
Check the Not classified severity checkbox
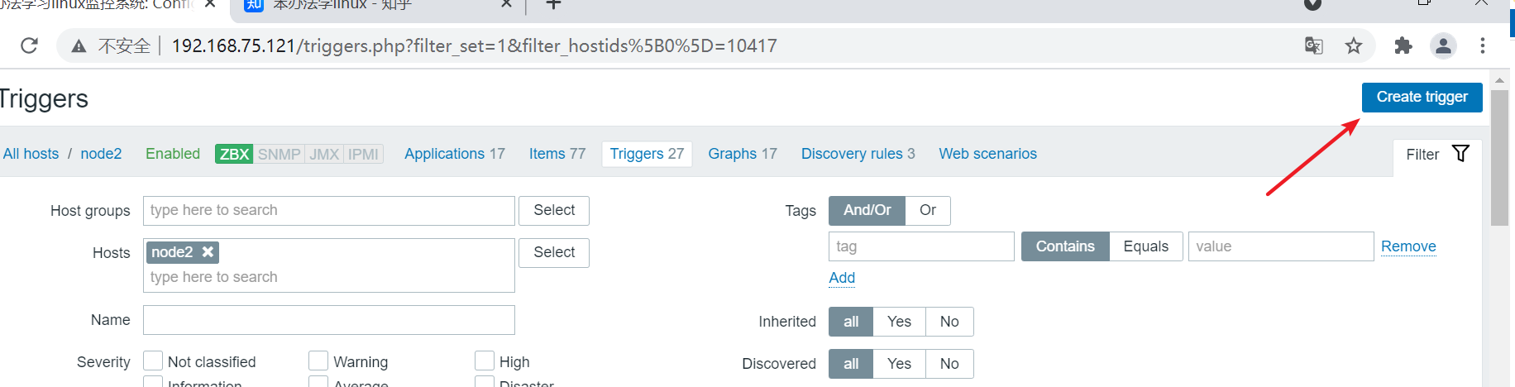point(153,361)
